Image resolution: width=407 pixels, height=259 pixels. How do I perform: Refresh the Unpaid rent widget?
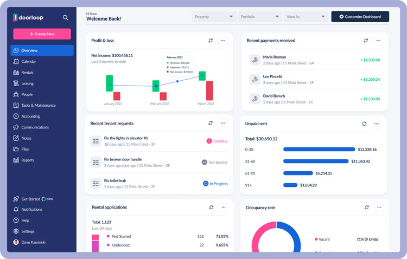(x=364, y=124)
